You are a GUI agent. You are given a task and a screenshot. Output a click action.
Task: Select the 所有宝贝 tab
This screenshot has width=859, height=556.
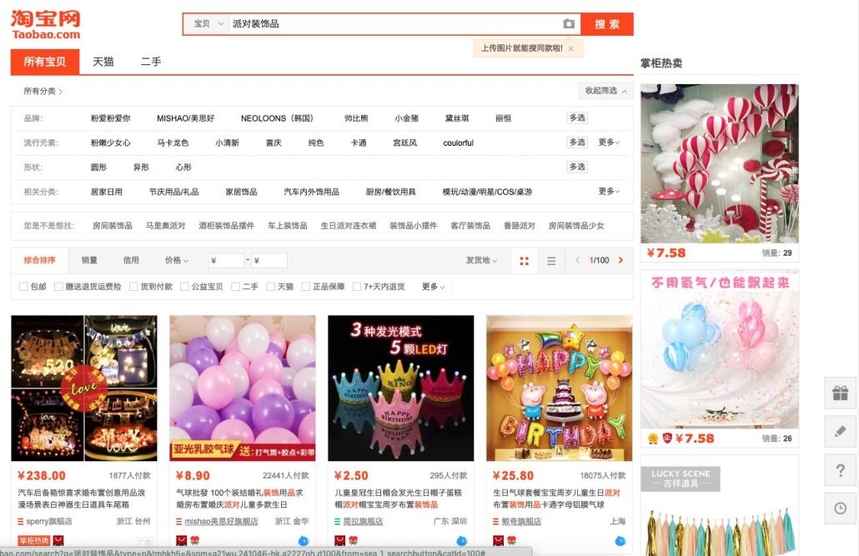pos(45,62)
